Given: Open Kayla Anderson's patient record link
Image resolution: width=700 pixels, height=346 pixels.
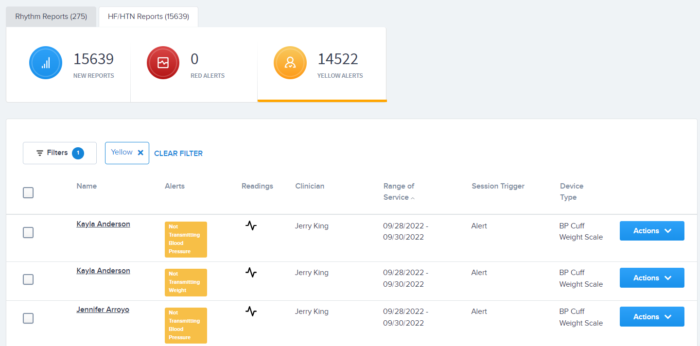Looking at the screenshot, I should pyautogui.click(x=103, y=224).
